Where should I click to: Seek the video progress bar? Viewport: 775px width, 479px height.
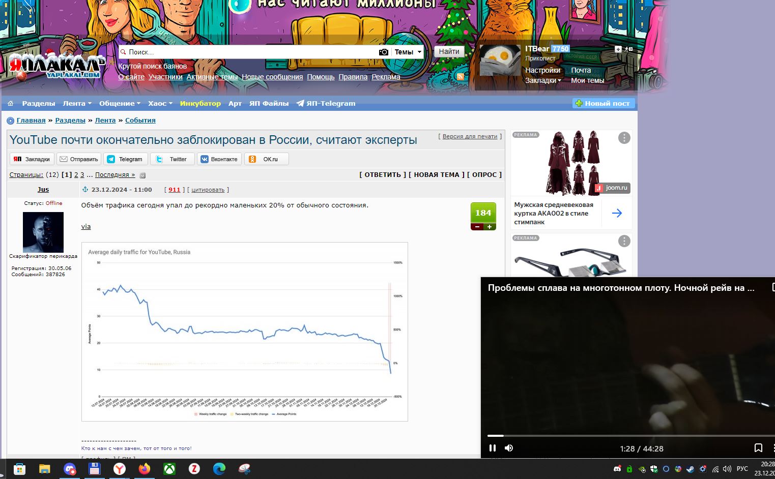point(631,436)
